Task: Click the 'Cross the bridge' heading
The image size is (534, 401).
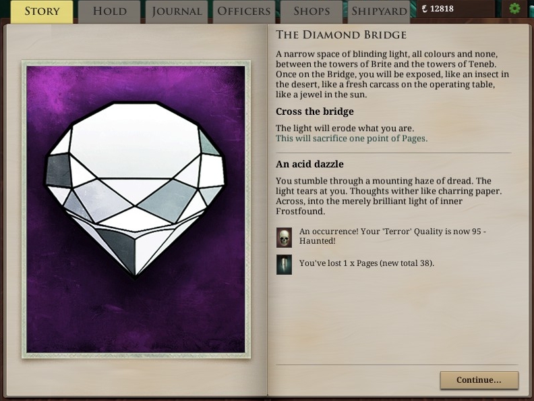Action: pos(315,111)
